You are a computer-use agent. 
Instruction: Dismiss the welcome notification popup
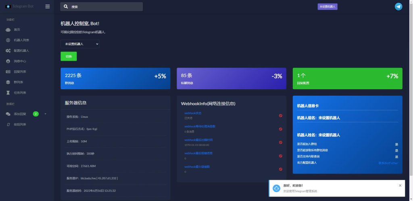[400, 185]
